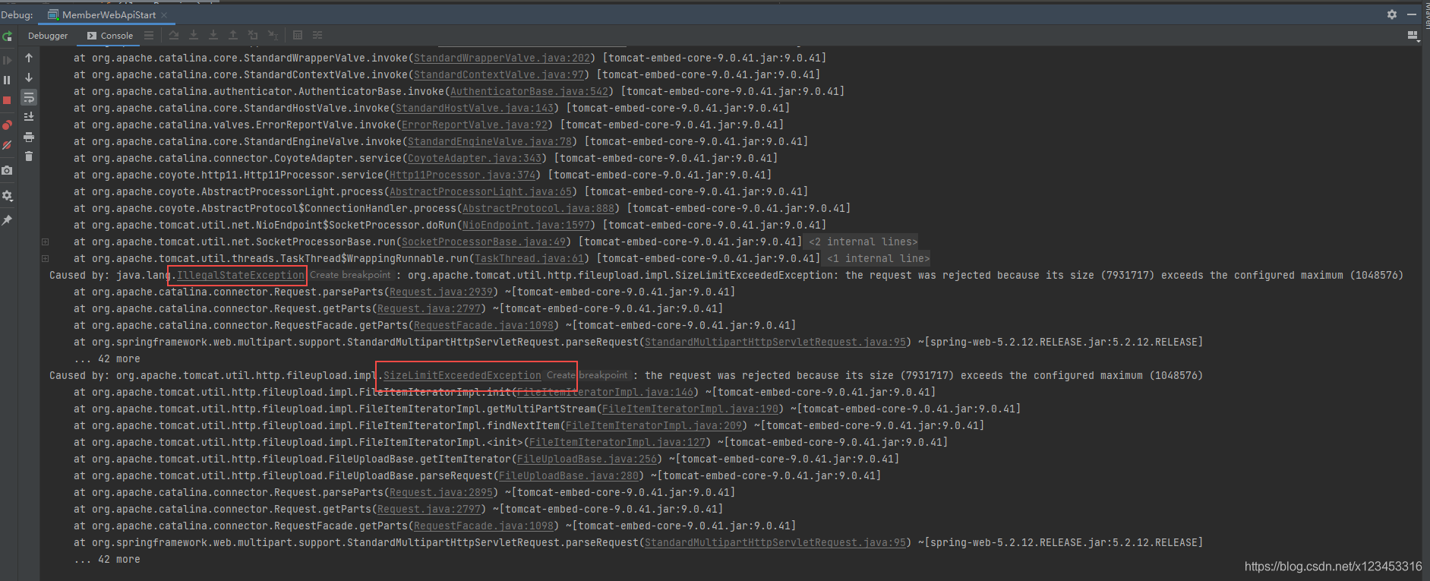The width and height of the screenshot is (1430, 581).
Task: Expand the '<1 internal line>' fold
Action: pyautogui.click(x=878, y=258)
